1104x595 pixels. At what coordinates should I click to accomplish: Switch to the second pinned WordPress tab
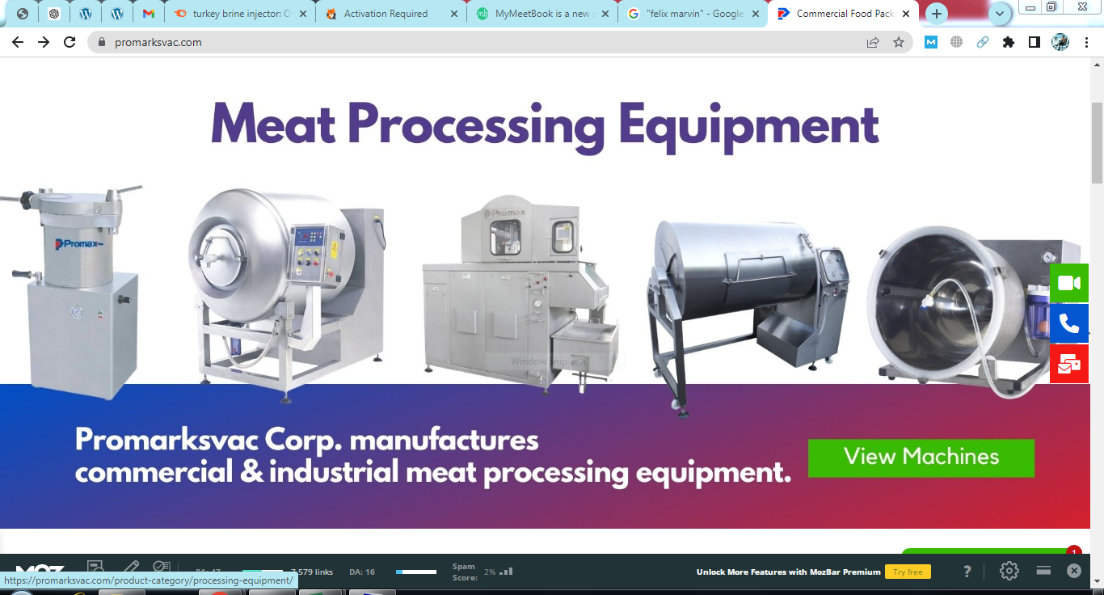point(117,14)
